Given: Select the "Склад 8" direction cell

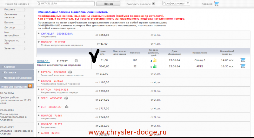Looking at the screenshot, I should (200, 60).
